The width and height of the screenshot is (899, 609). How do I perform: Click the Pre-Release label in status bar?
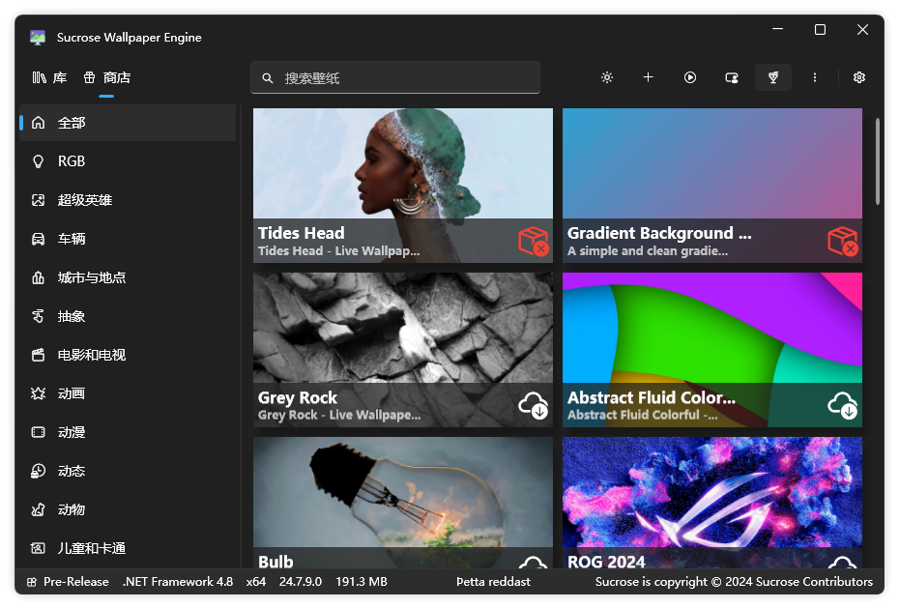tap(75, 582)
